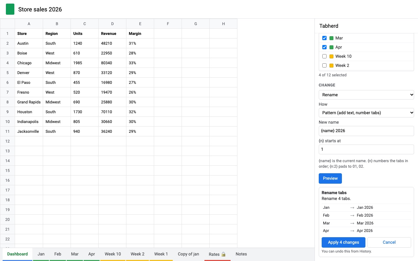Check the Week 10 tab checkbox
Viewport: 418px width, 261px height.
[324, 56]
